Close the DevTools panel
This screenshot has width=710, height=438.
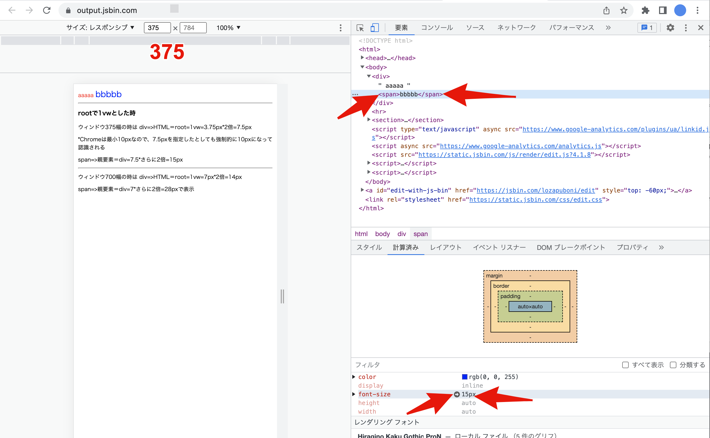tap(701, 28)
